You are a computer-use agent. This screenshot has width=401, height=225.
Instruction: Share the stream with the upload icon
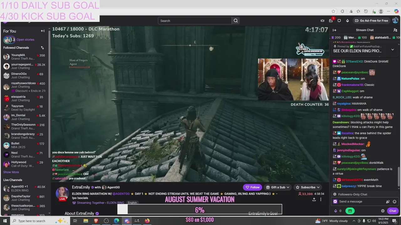coord(314,199)
